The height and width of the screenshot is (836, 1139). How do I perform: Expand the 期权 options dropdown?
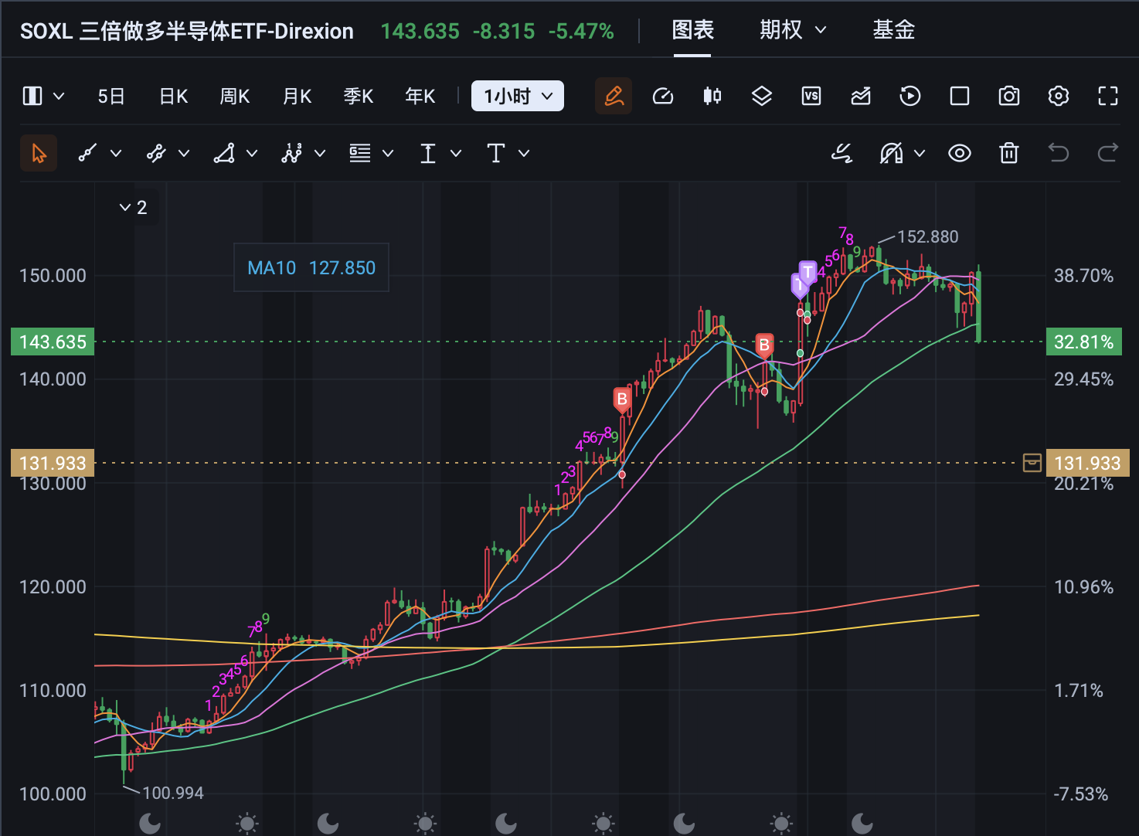pyautogui.click(x=793, y=30)
